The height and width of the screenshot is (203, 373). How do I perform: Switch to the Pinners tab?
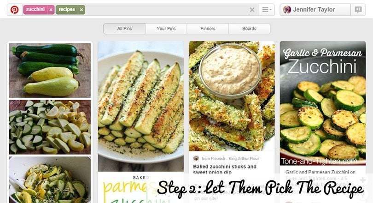tap(208, 29)
